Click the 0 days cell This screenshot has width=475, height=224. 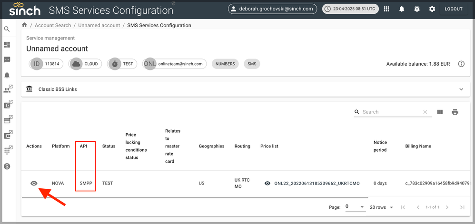point(380,184)
